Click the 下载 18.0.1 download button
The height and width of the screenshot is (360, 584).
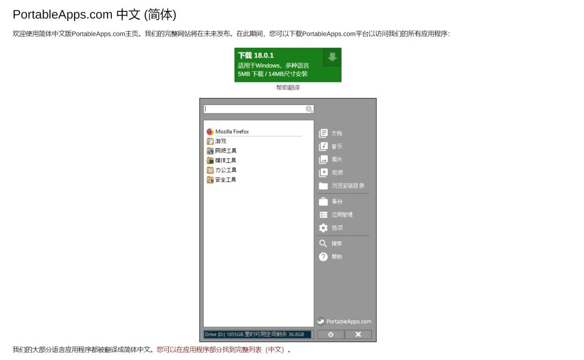(x=288, y=65)
